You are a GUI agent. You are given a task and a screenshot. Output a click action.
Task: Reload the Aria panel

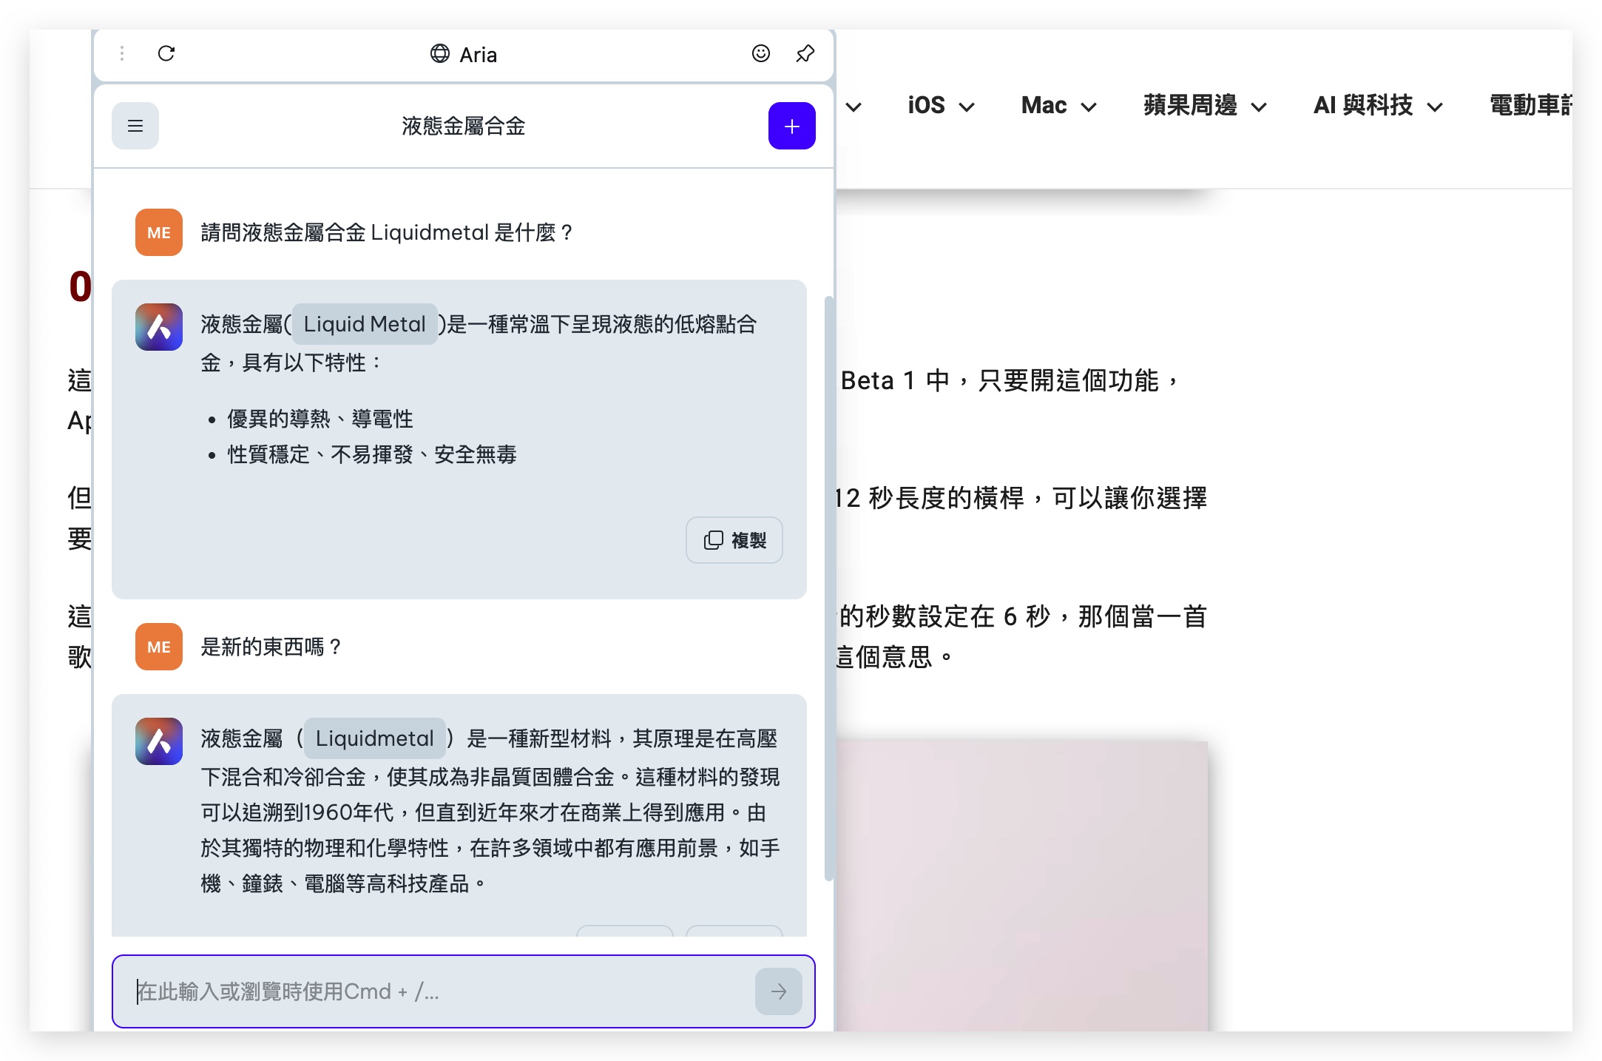click(x=166, y=53)
